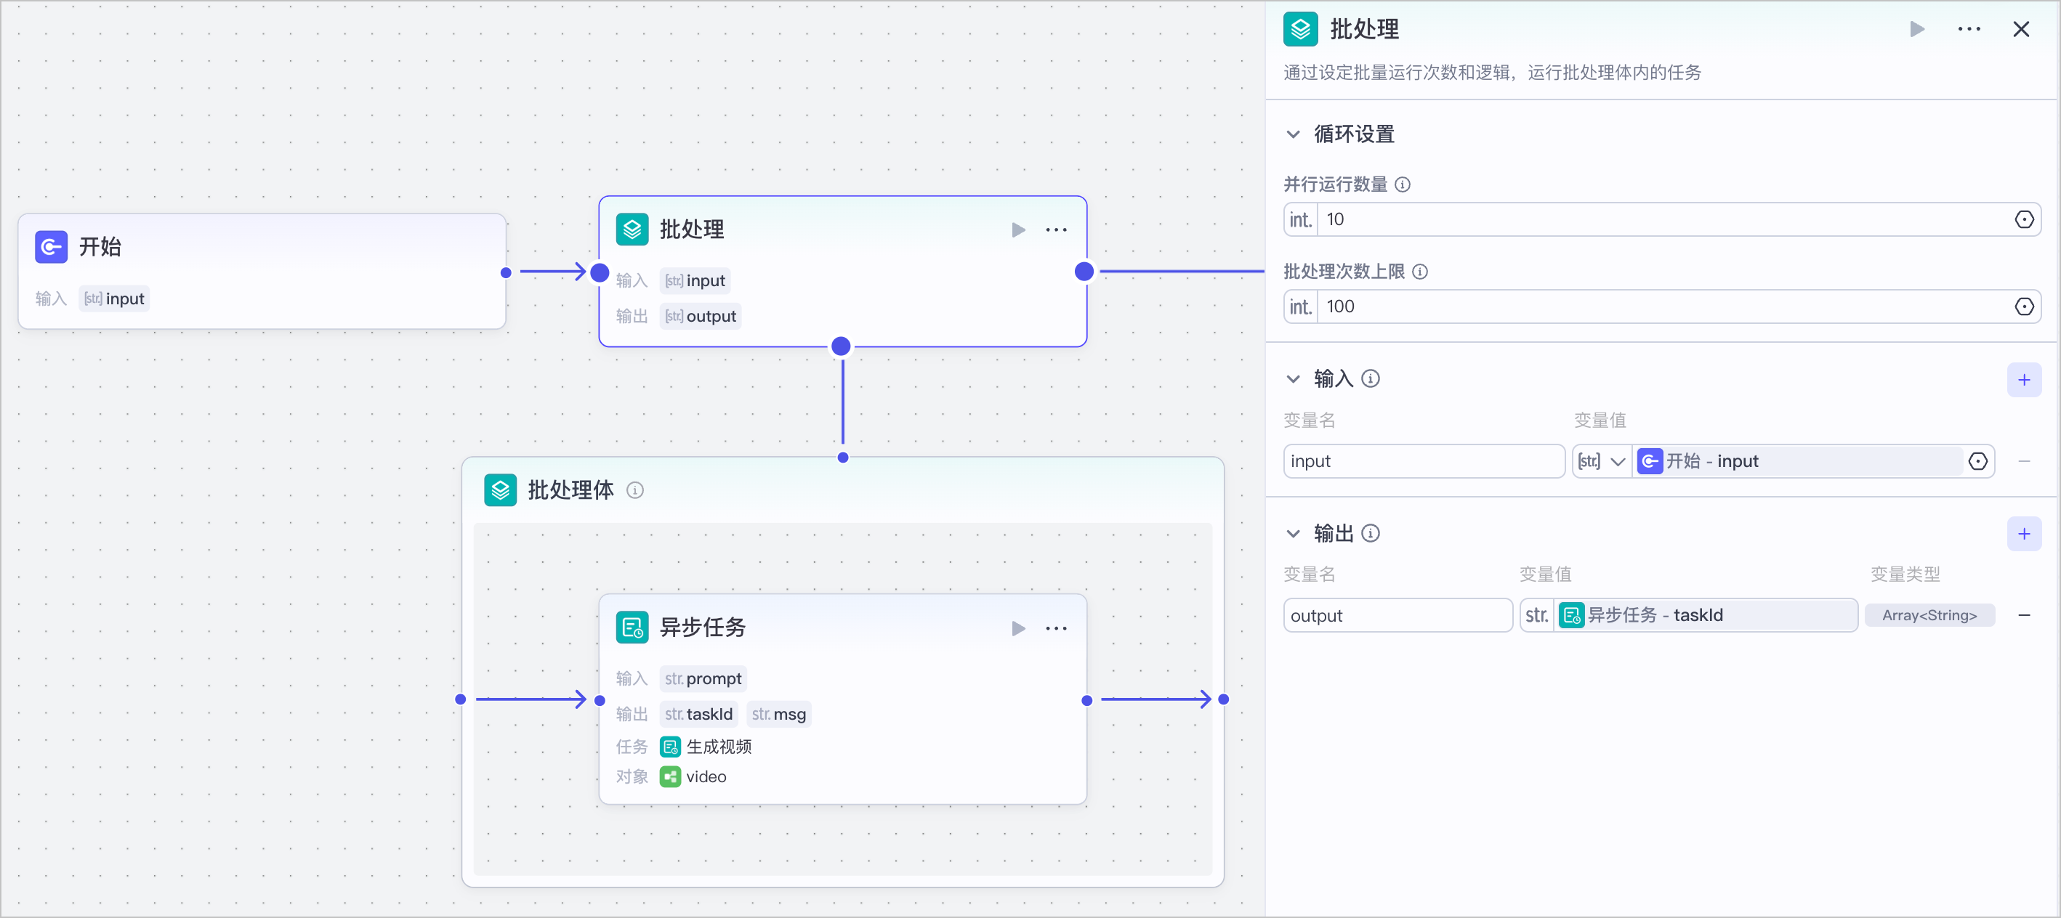Run the 批处理 node from canvas play button
The width and height of the screenshot is (2061, 918).
pos(1017,230)
